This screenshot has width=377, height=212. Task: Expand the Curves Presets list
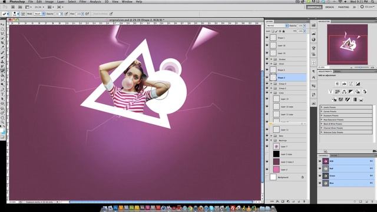322,111
